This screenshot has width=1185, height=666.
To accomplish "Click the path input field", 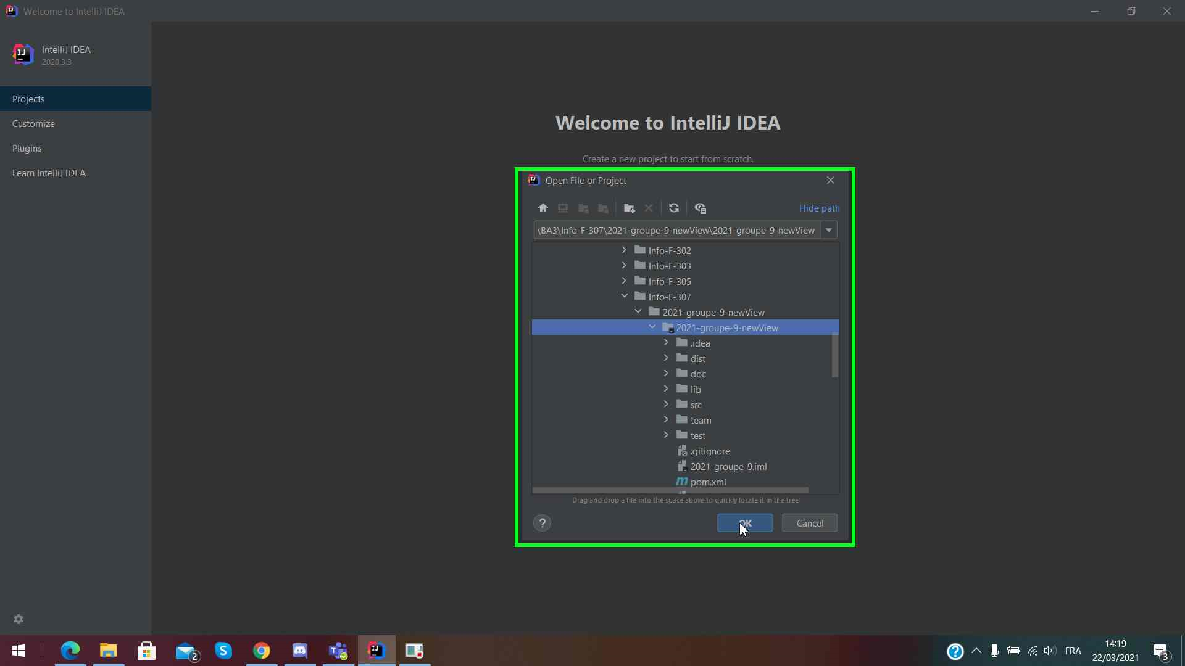I will pos(677,231).
